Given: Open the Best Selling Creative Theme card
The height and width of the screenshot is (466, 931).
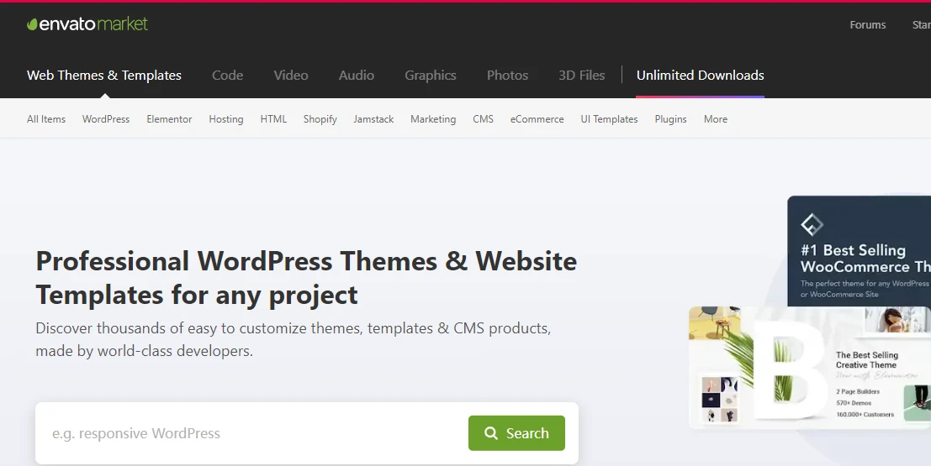Looking at the screenshot, I should [810, 368].
